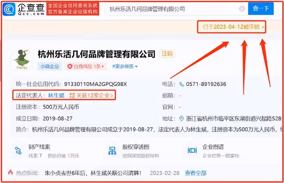This screenshot has width=284, height=183.
Task: Open the 企业图谱 section
Action: 213,151
